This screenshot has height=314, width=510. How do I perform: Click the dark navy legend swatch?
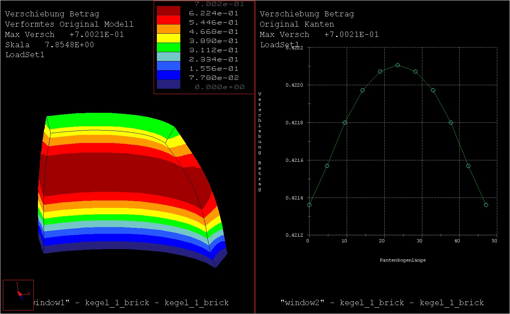(x=169, y=84)
